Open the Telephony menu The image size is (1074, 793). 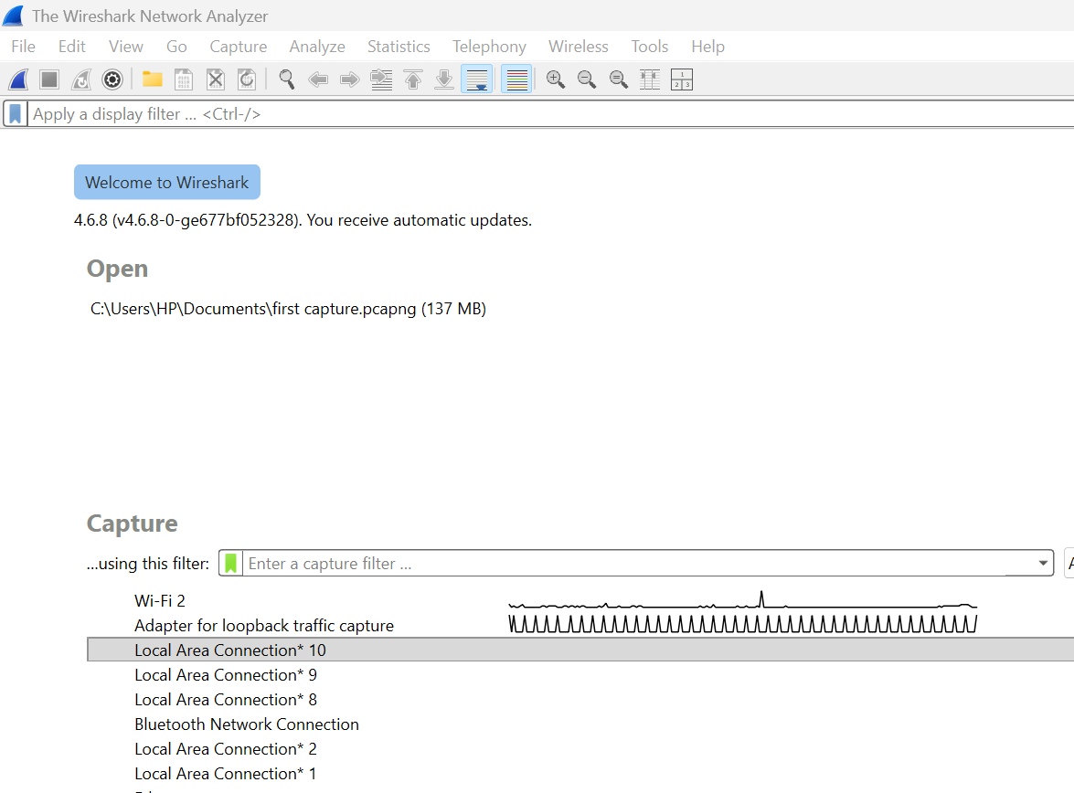tap(489, 47)
